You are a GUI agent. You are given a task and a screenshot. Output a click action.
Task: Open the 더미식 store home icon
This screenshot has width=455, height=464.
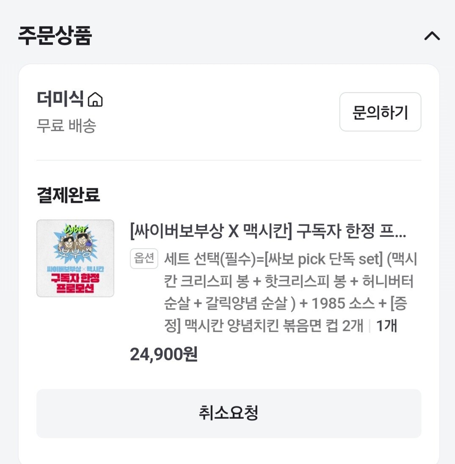[95, 99]
